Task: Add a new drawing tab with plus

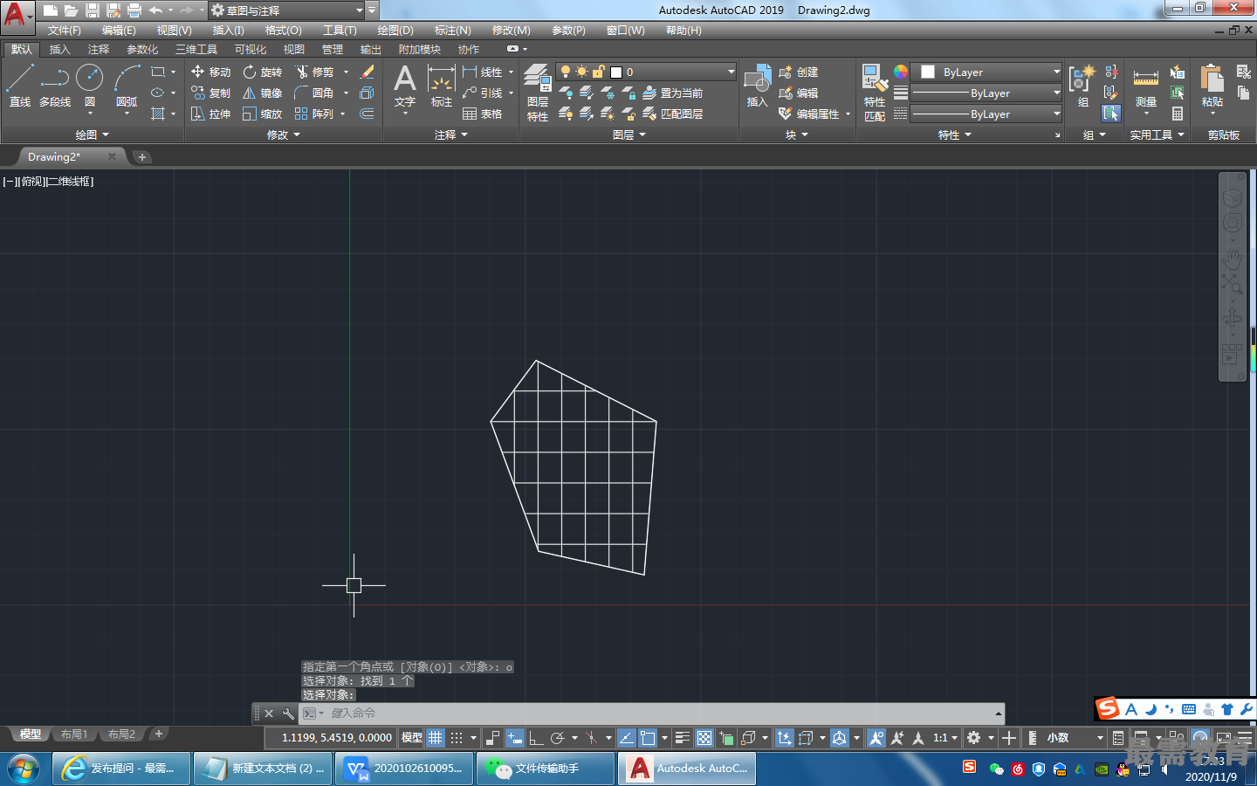Action: 141,157
